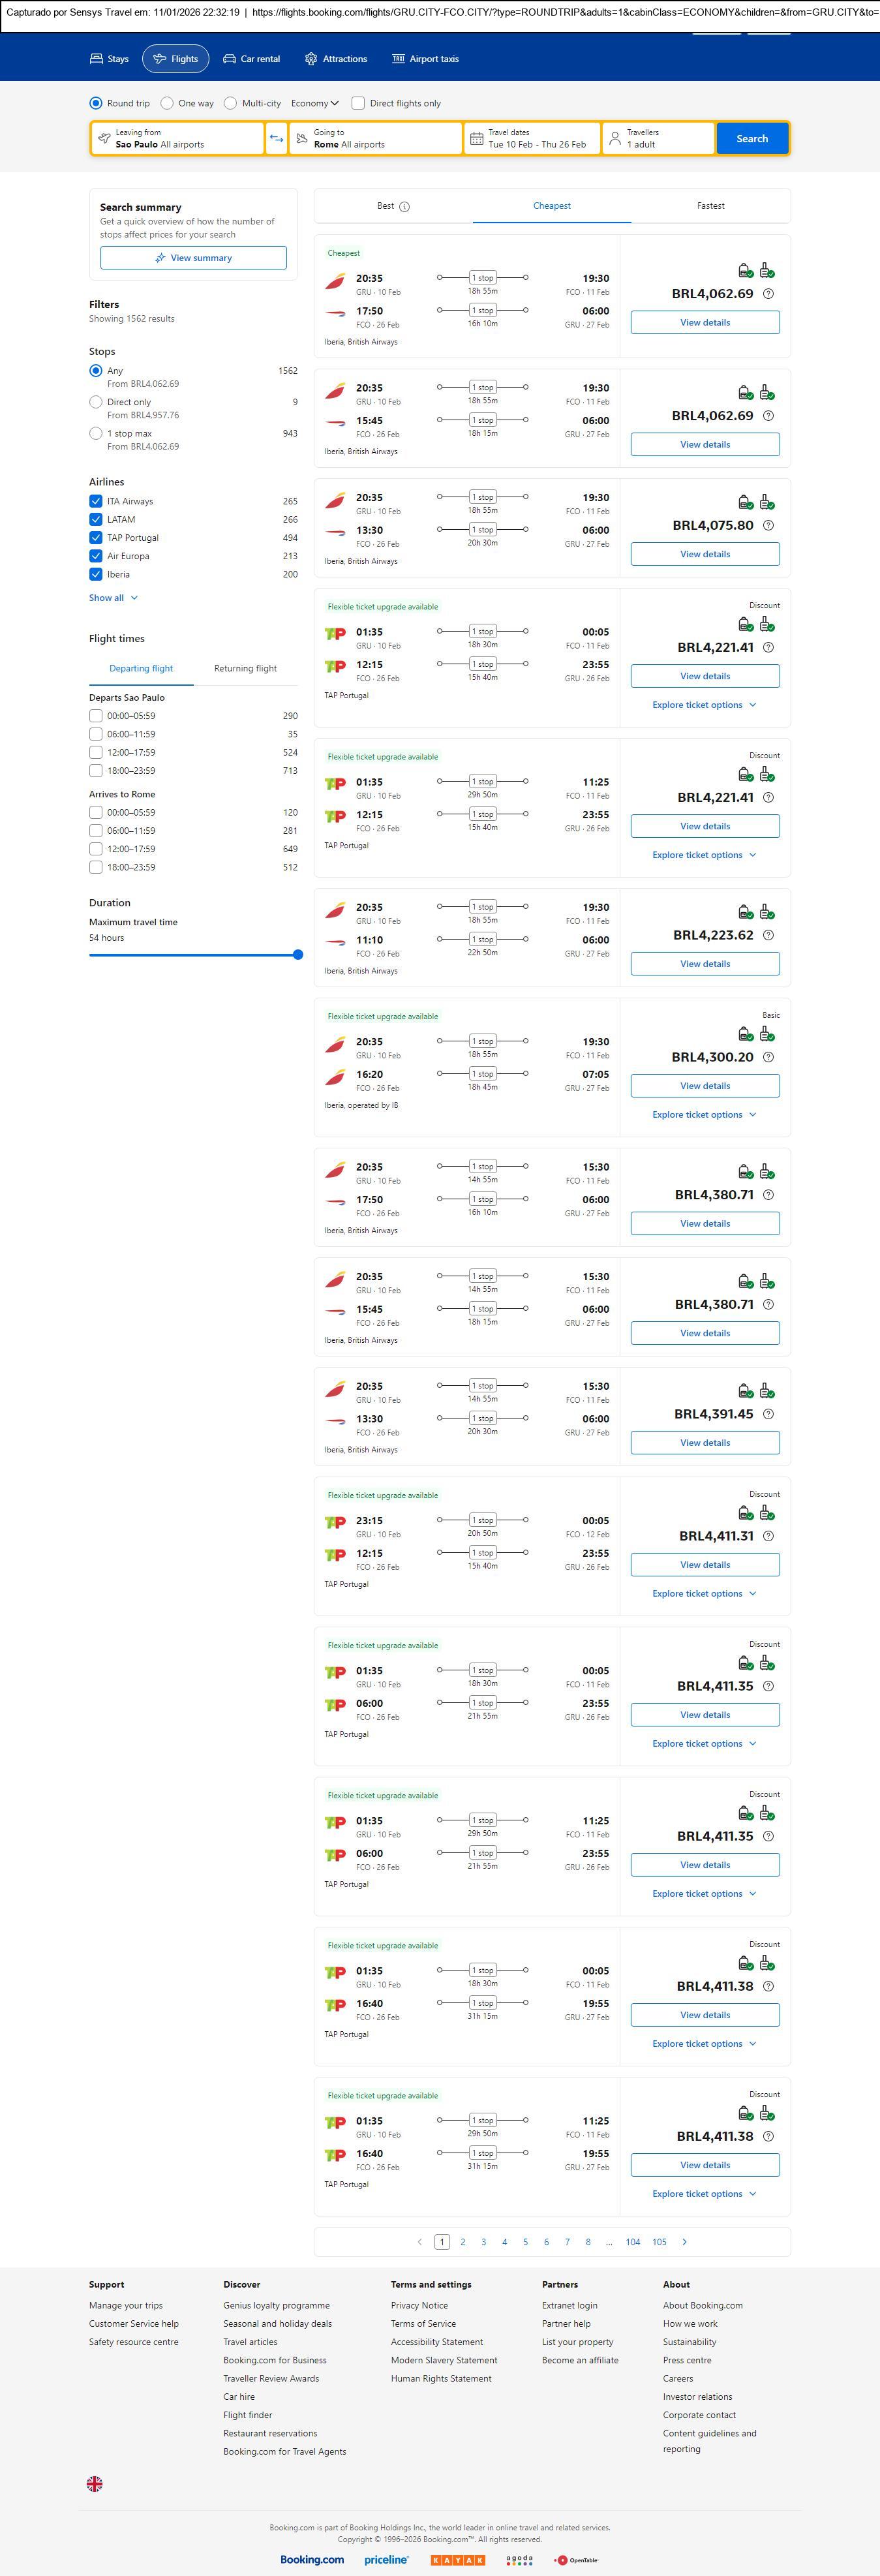Expand Explore ticket options under BRL4,300.20
Image resolution: width=880 pixels, height=2576 pixels.
(x=704, y=1114)
